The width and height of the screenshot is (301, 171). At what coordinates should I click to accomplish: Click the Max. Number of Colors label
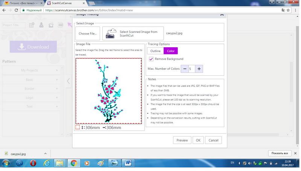pos(164,69)
